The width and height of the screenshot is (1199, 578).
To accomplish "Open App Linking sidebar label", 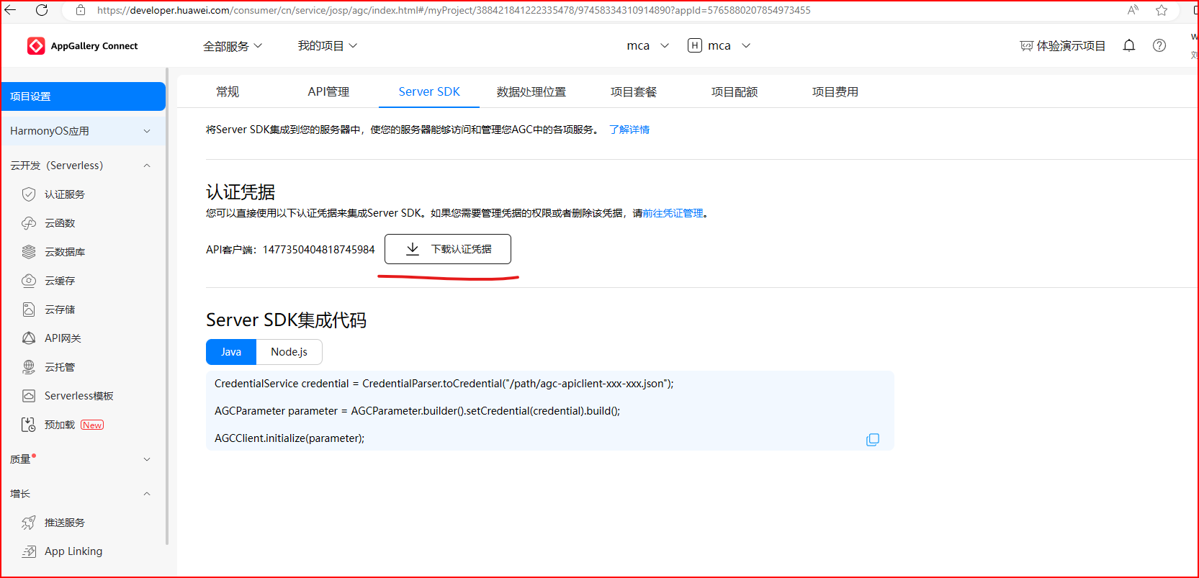I will [73, 551].
